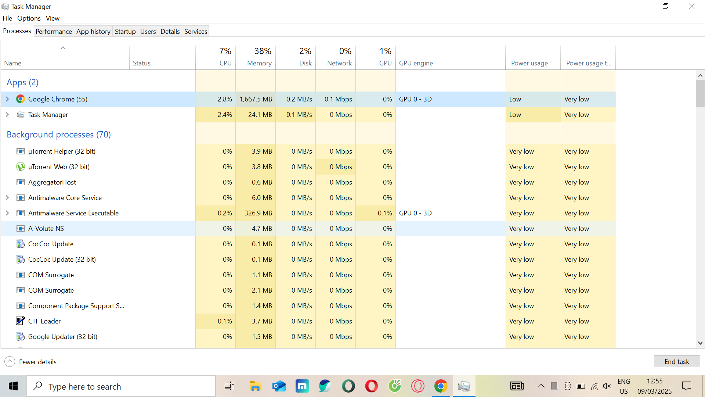Viewport: 705px width, 397px height.
Task: Sort processes by the Status column
Action: click(162, 58)
